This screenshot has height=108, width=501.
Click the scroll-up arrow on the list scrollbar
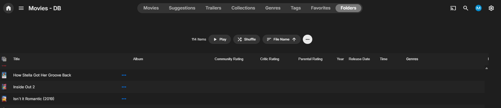tap(487, 68)
